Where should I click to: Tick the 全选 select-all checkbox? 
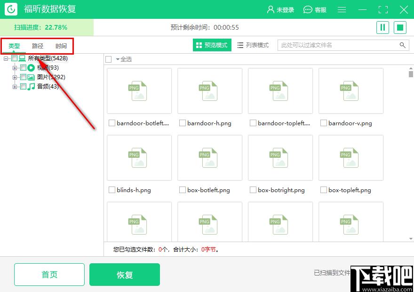108,59
